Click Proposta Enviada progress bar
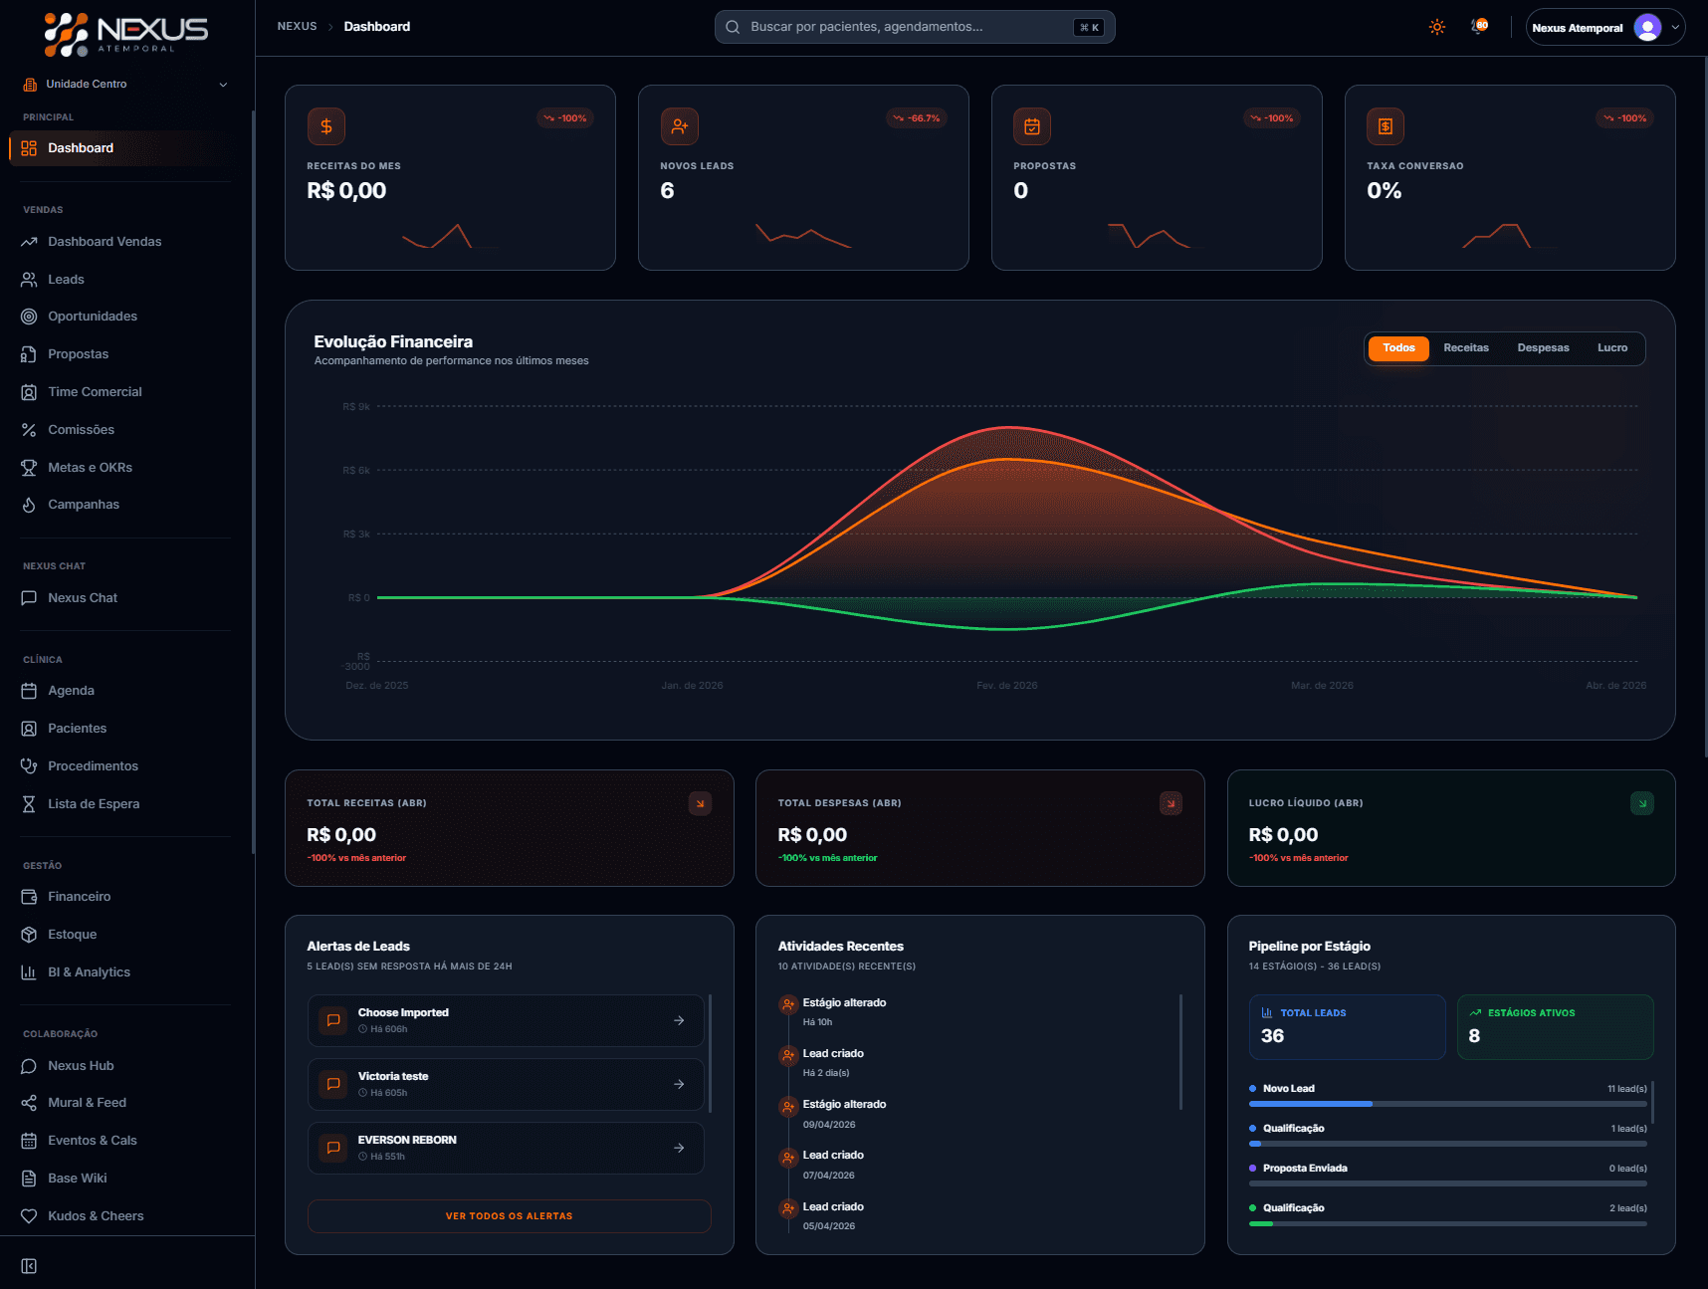The height and width of the screenshot is (1289, 1708). coord(1447,1183)
